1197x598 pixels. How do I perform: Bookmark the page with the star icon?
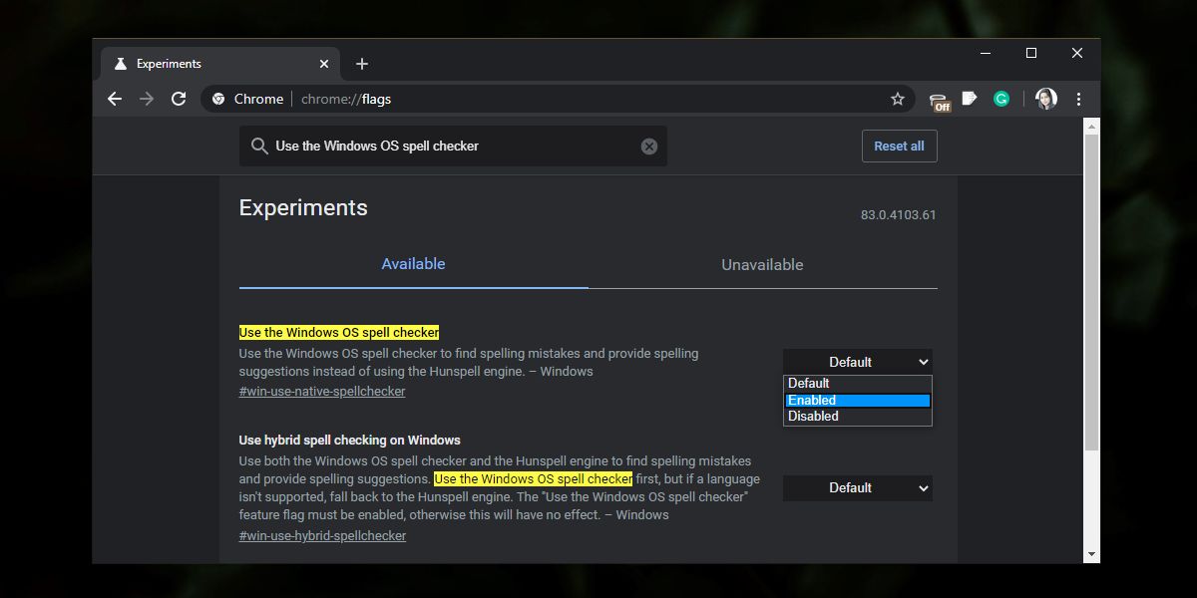click(x=898, y=99)
